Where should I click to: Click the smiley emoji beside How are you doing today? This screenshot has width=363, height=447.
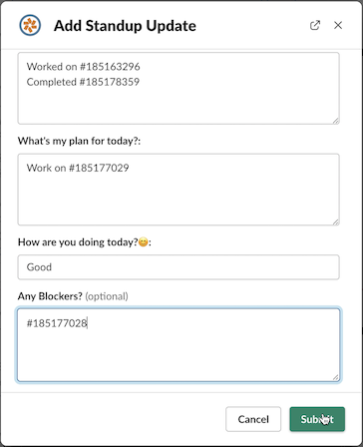(143, 242)
